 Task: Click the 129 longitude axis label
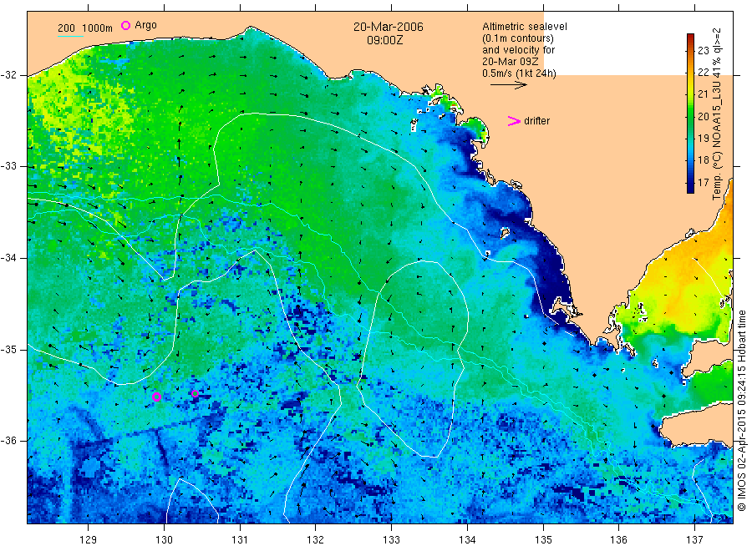click(x=89, y=540)
